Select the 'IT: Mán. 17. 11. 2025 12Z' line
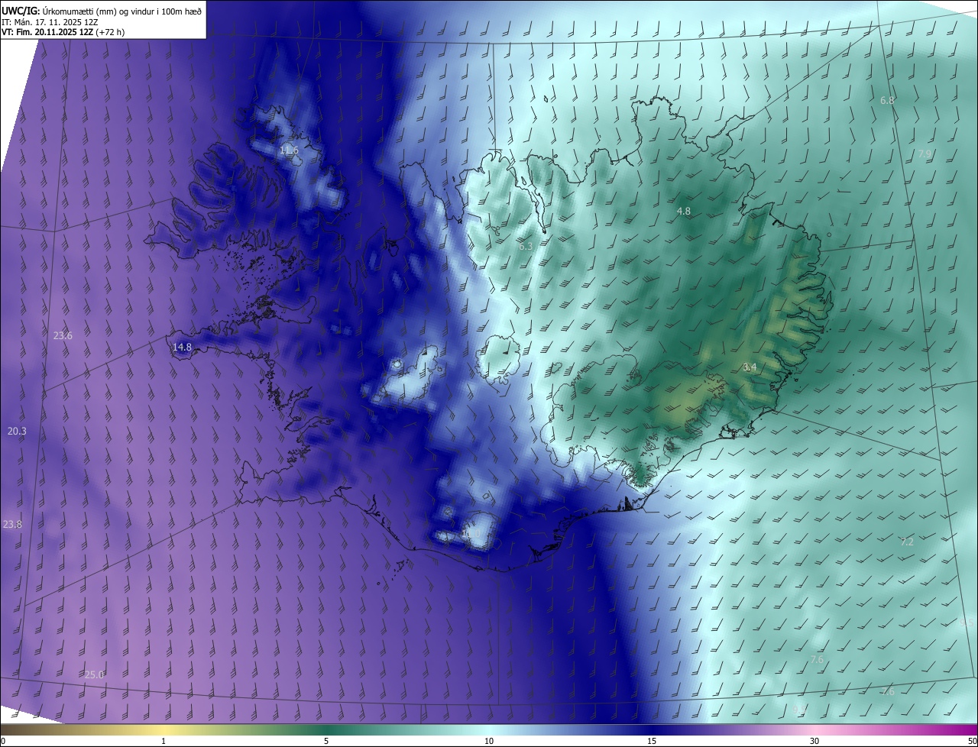Screen dimensions: 978x747 (x=50, y=21)
